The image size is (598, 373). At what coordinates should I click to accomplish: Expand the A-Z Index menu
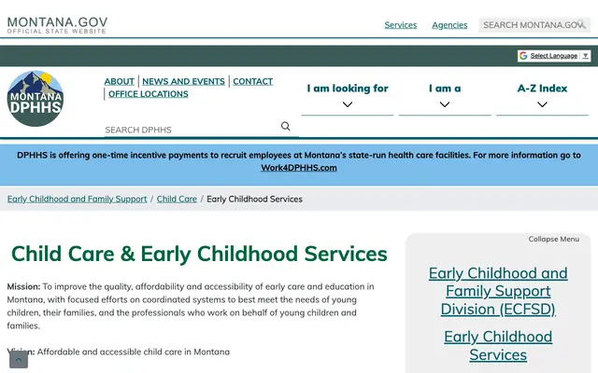pos(542,95)
